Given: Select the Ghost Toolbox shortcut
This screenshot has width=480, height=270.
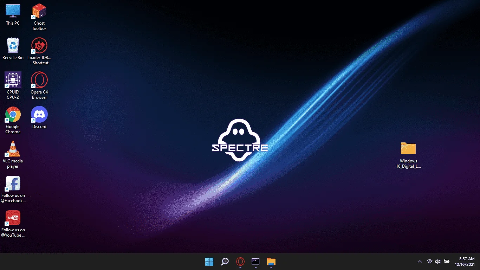Looking at the screenshot, I should (x=39, y=17).
